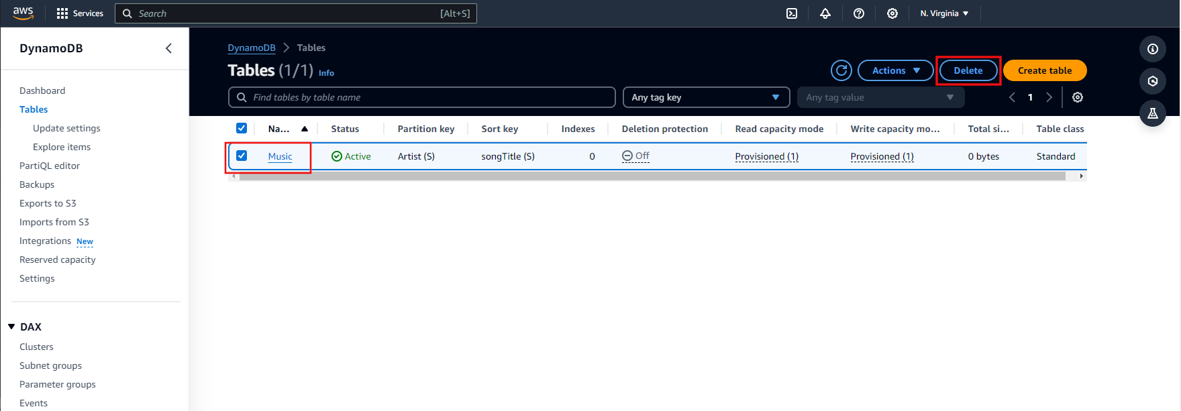Open the CloudShell terminal icon

[x=792, y=13]
